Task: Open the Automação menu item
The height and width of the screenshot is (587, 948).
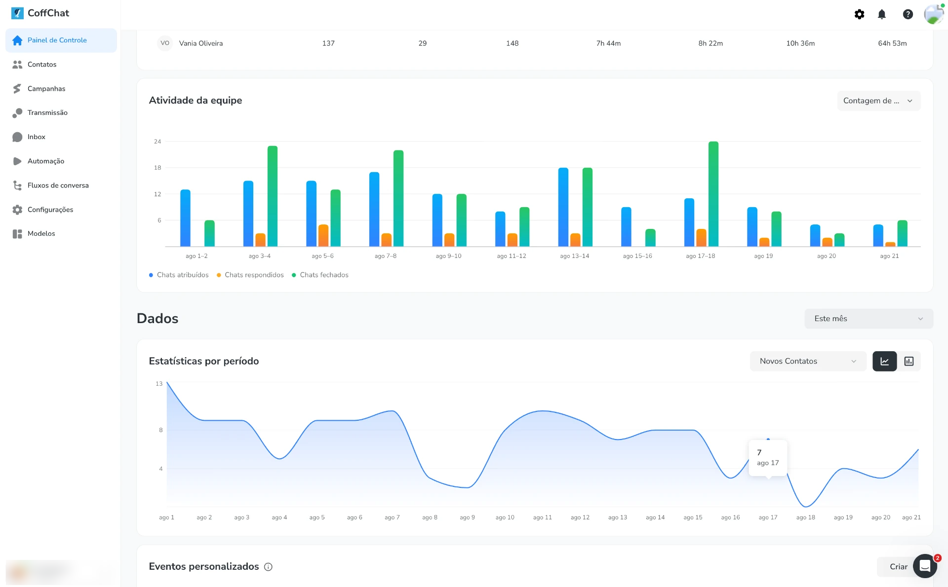Action: [61, 161]
